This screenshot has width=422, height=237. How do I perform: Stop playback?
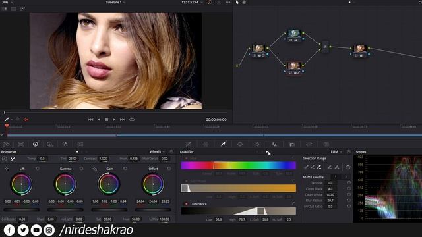[x=106, y=119]
